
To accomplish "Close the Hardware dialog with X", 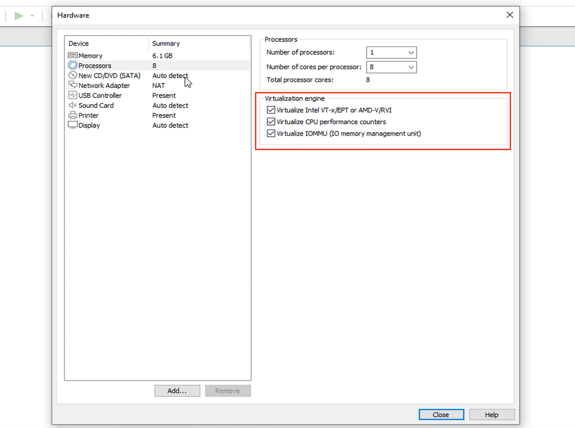I will [x=510, y=15].
